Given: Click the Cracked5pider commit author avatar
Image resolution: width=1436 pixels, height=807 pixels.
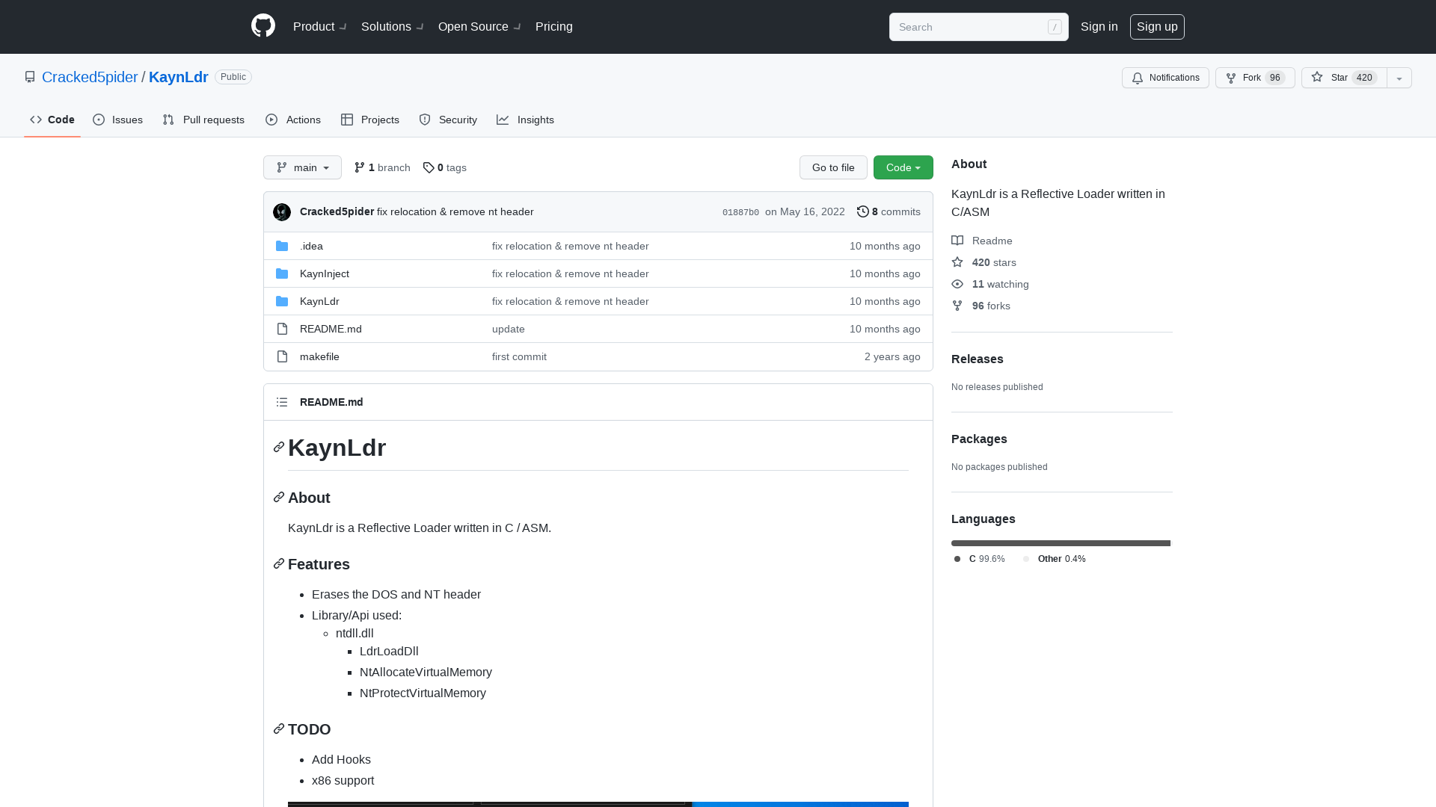Looking at the screenshot, I should point(282,212).
